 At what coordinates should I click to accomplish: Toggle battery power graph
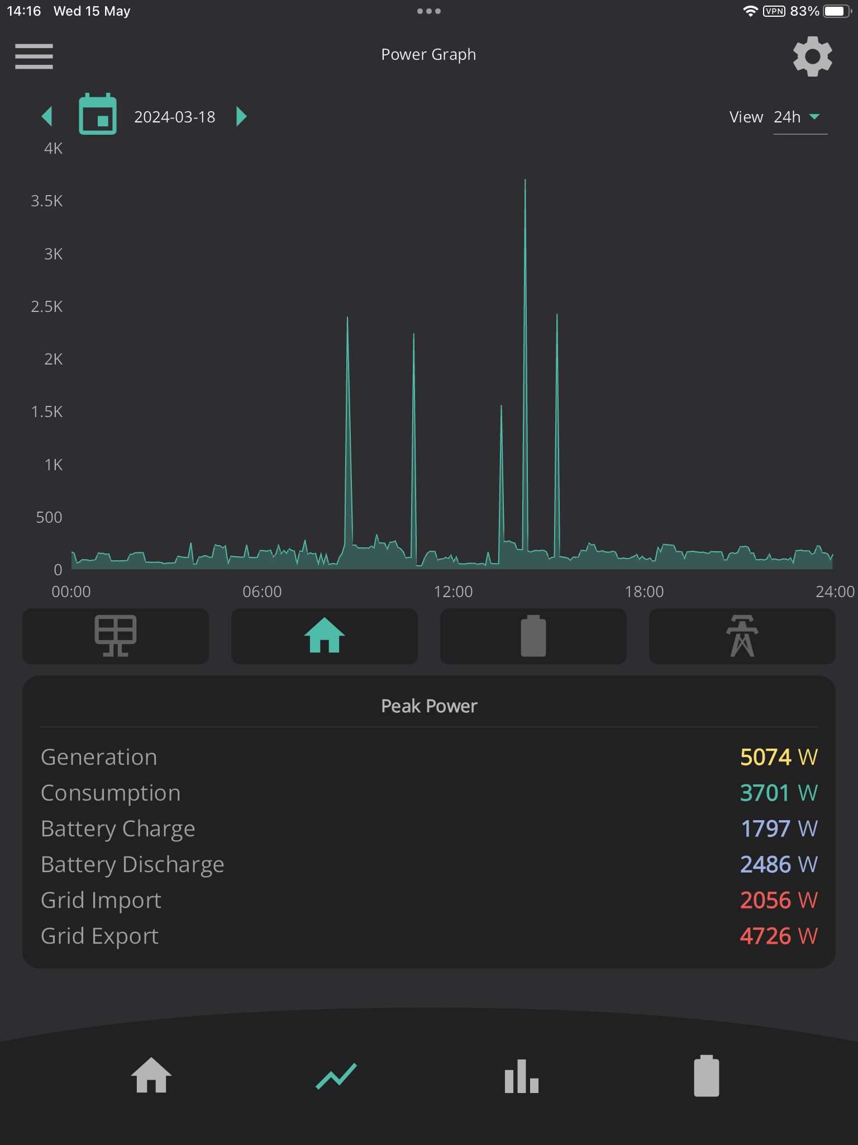533,636
